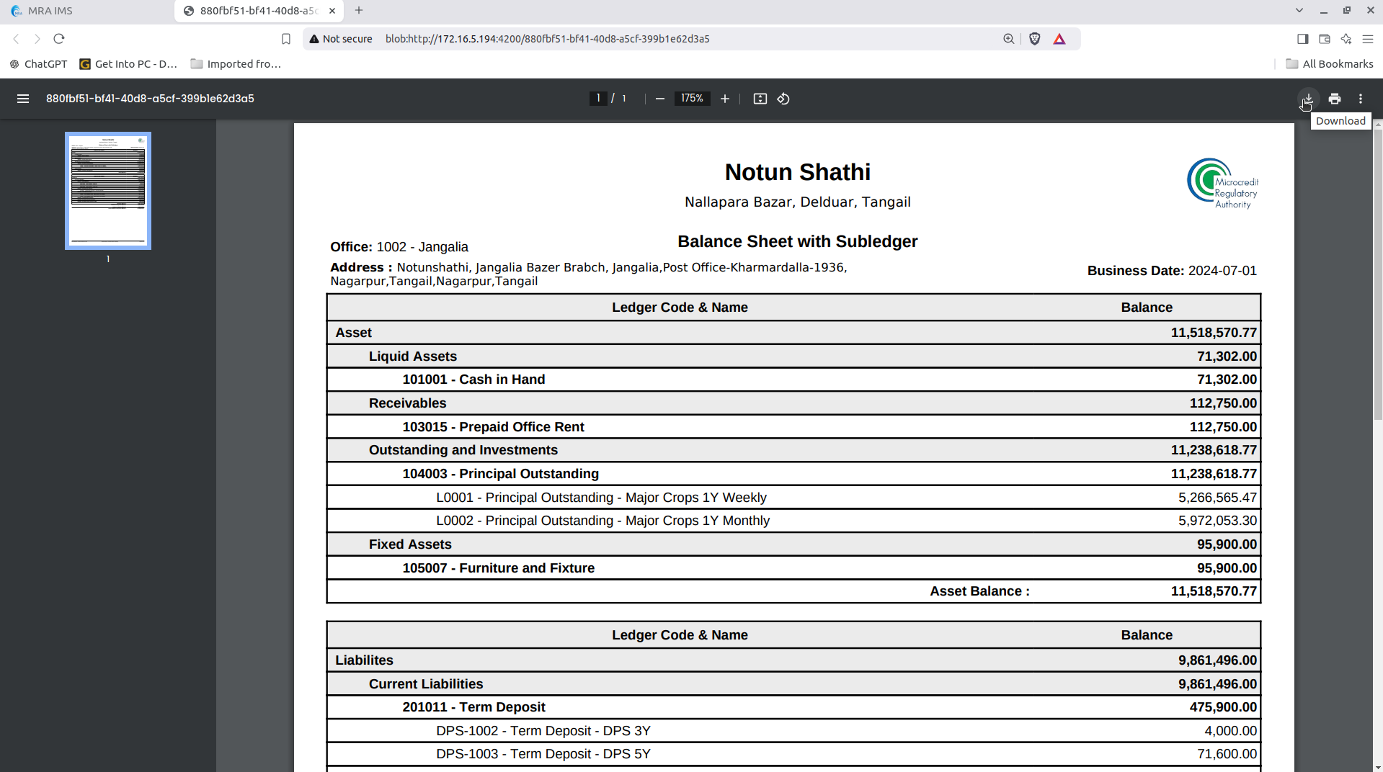Open the Imported bookmarks folder
The height and width of the screenshot is (772, 1383).
click(x=236, y=64)
